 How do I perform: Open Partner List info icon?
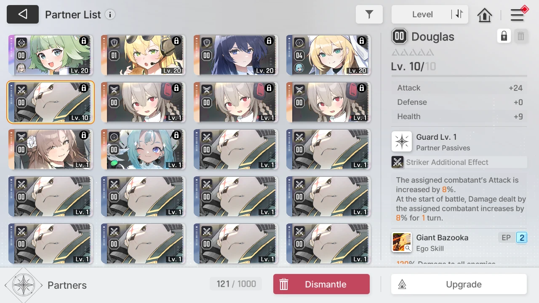[110, 15]
